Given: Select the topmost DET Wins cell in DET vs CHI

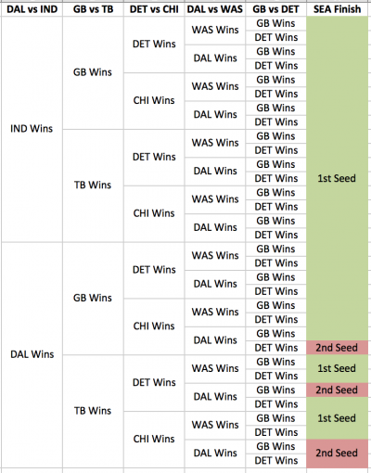Looking at the screenshot, I should click(x=154, y=45).
